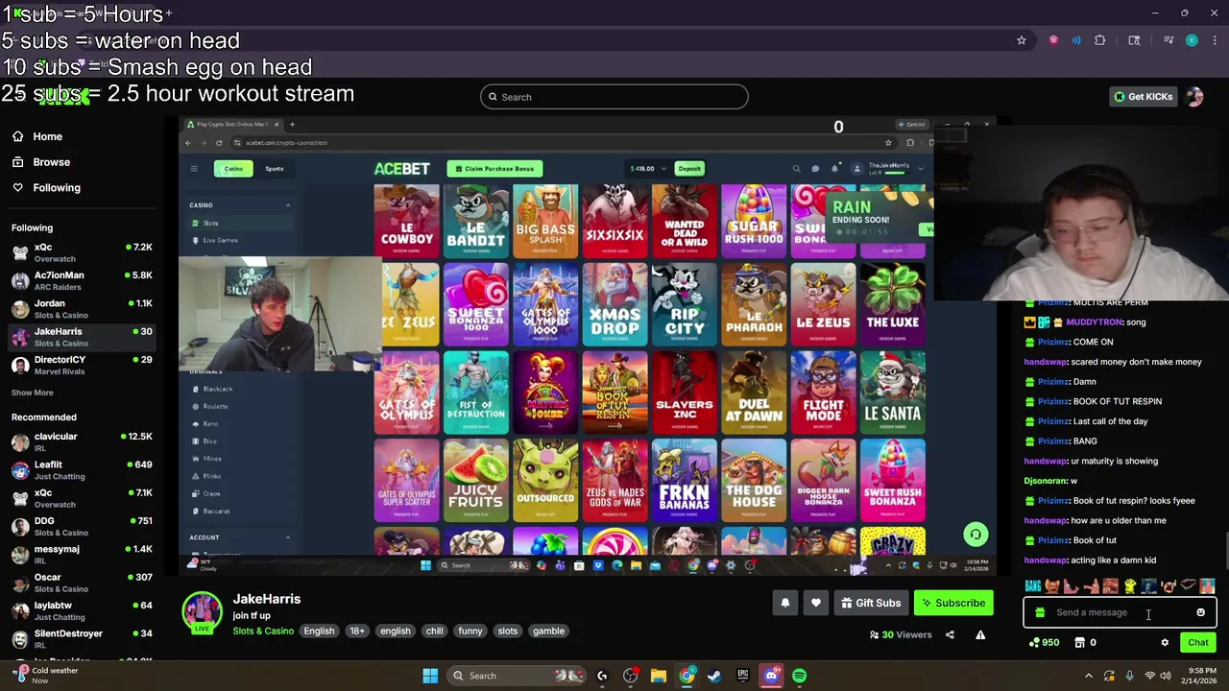Click ACEBET support chat bubble button

pos(976,535)
